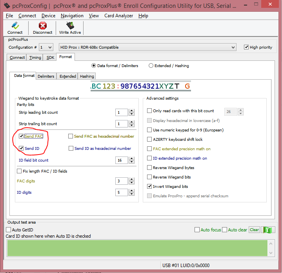The height and width of the screenshot is (273, 282).
Task: Switch to the Delimiters sub-tab
Action: (46, 76)
